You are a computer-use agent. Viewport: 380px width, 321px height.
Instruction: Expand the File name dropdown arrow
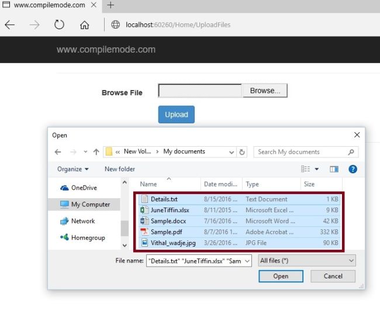pos(247,261)
